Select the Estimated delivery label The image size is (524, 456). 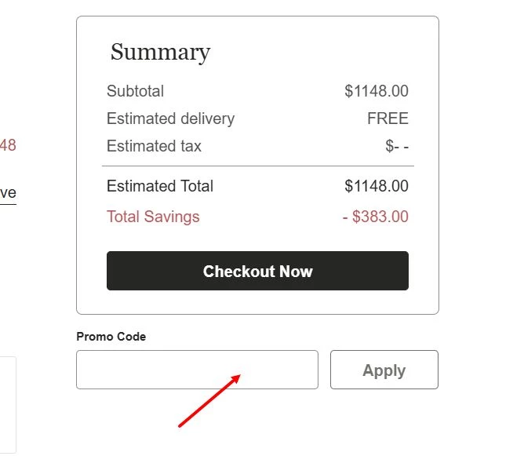(x=170, y=119)
